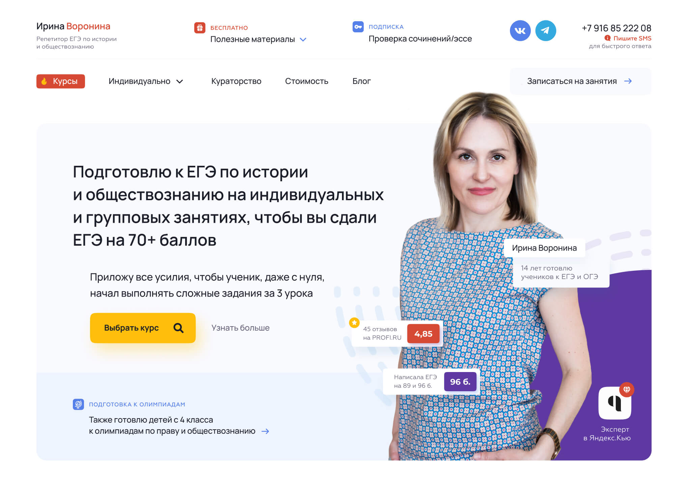Open the VK social page icon
This screenshot has width=688, height=493.
520,31
